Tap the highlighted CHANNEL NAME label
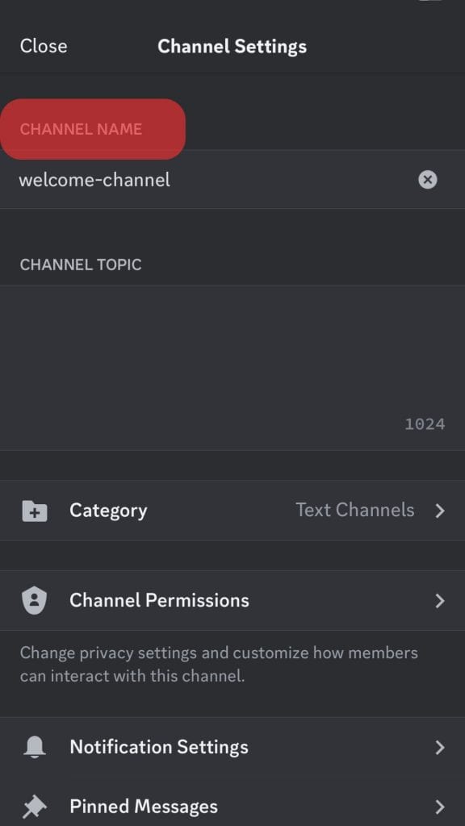The width and height of the screenshot is (465, 826). coord(82,129)
